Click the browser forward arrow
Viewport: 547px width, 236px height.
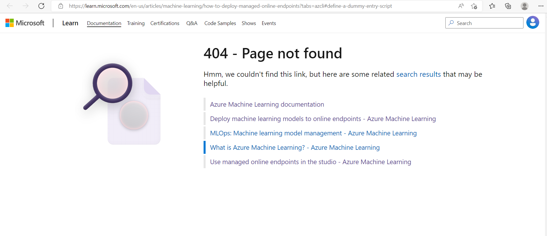[x=26, y=6]
